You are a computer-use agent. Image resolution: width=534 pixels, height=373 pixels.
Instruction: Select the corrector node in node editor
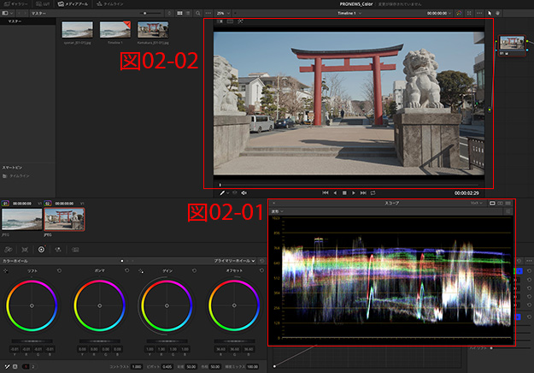[512, 44]
